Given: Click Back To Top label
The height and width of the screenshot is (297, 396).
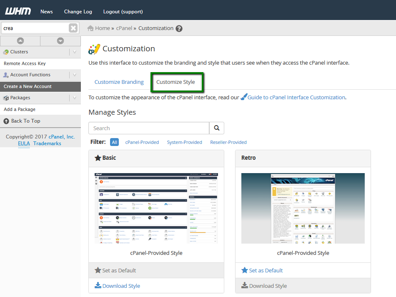Looking at the screenshot, I should [x=25, y=121].
